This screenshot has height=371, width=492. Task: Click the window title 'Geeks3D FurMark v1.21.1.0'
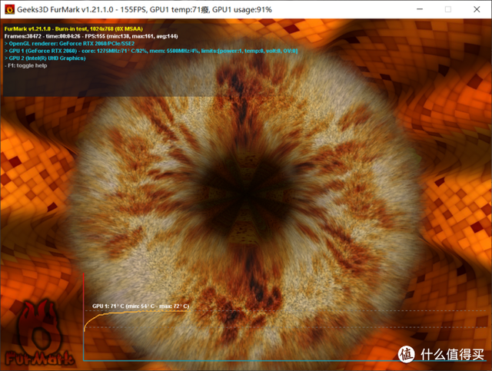coord(145,9)
